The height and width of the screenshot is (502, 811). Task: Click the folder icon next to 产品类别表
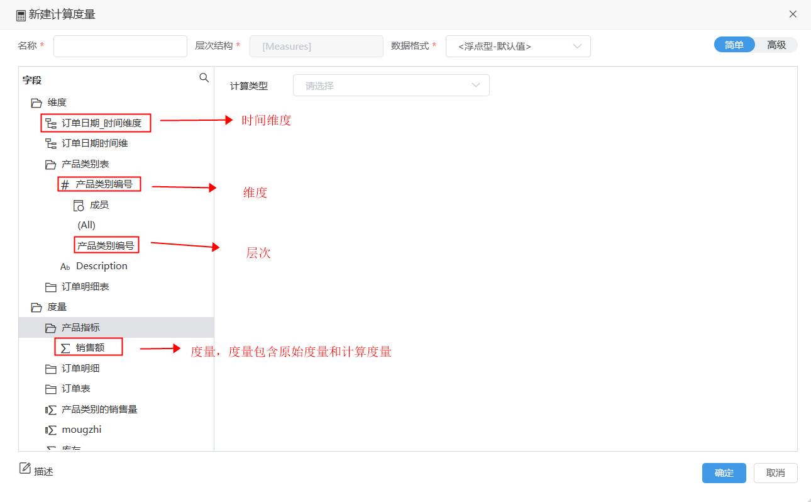coord(51,165)
